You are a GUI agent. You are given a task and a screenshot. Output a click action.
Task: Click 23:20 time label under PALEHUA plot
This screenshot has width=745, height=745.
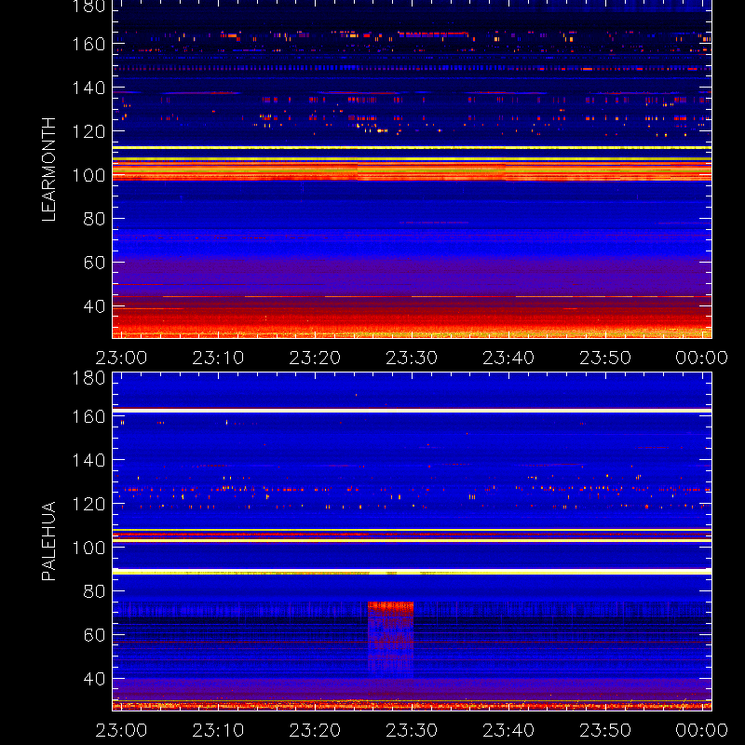pyautogui.click(x=315, y=730)
